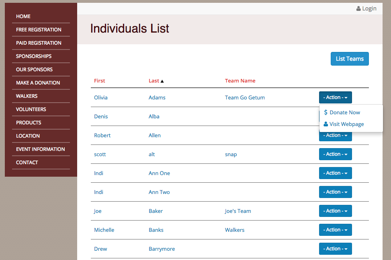This screenshot has width=391, height=260.
Task: Click the first name Michelle
Action: coord(104,230)
